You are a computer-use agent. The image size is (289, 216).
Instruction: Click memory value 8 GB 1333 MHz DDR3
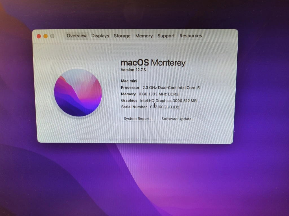159,94
